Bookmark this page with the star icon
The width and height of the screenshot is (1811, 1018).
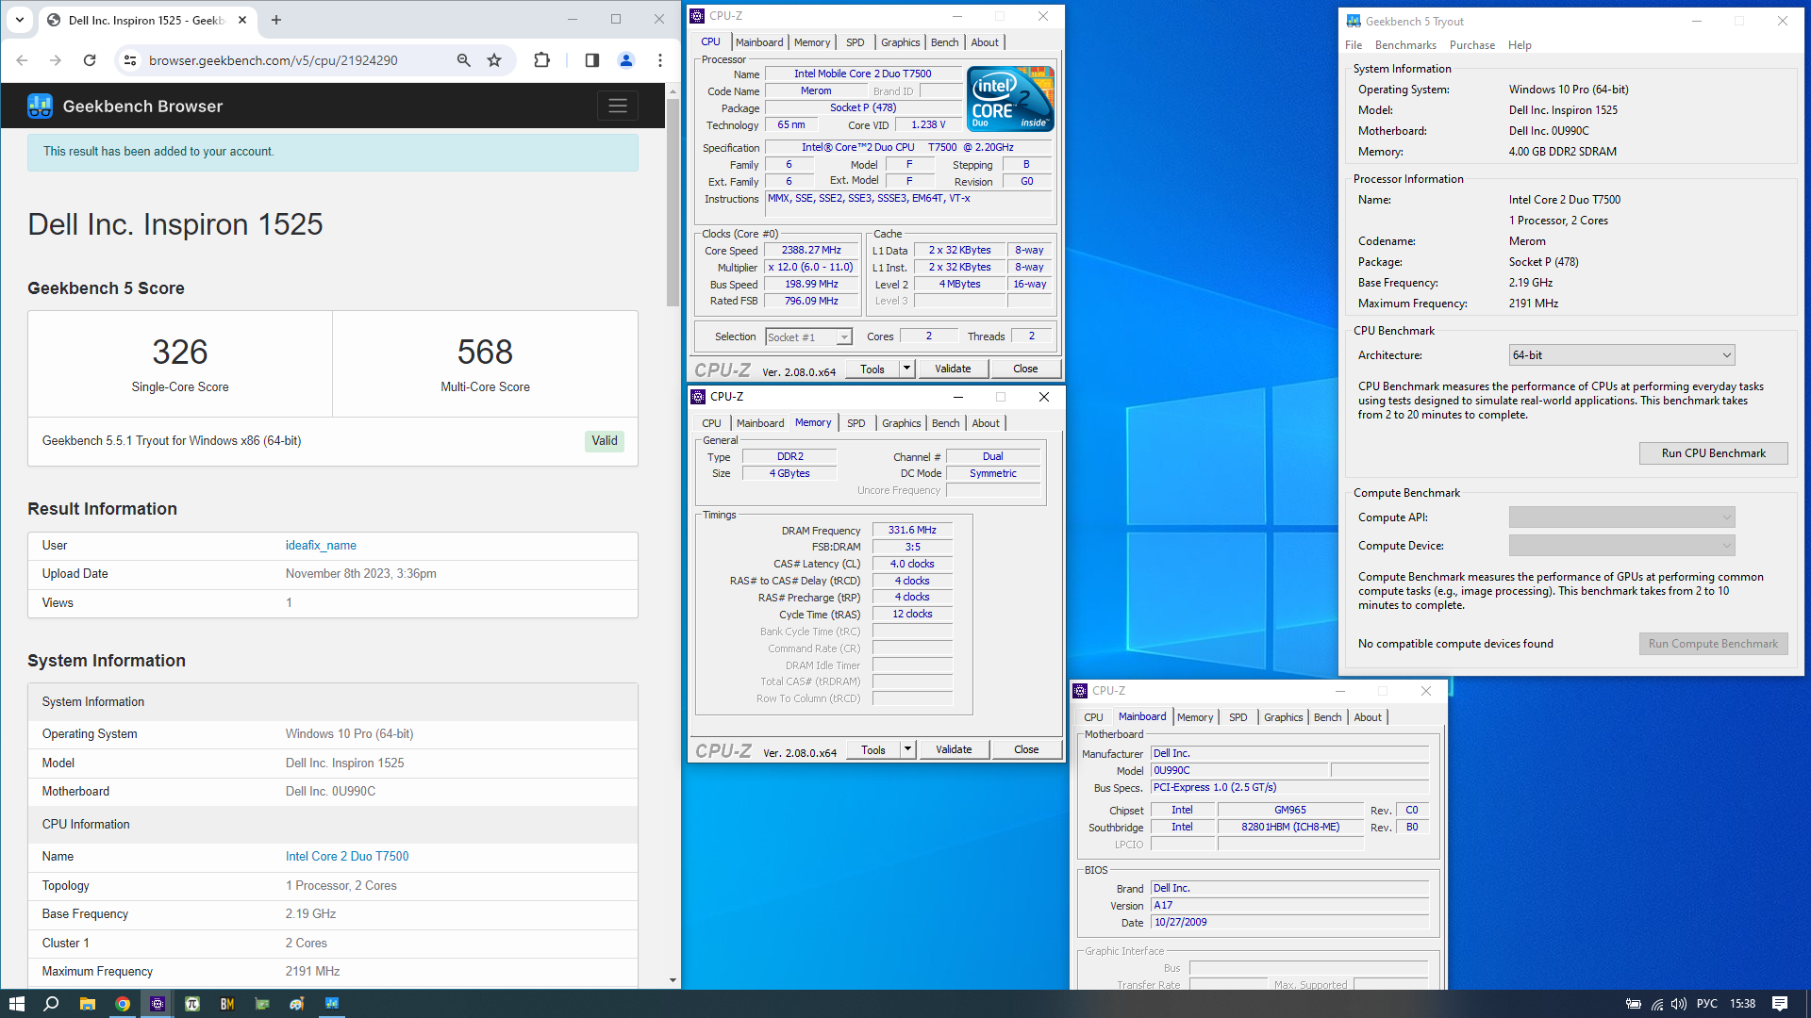[x=494, y=60]
